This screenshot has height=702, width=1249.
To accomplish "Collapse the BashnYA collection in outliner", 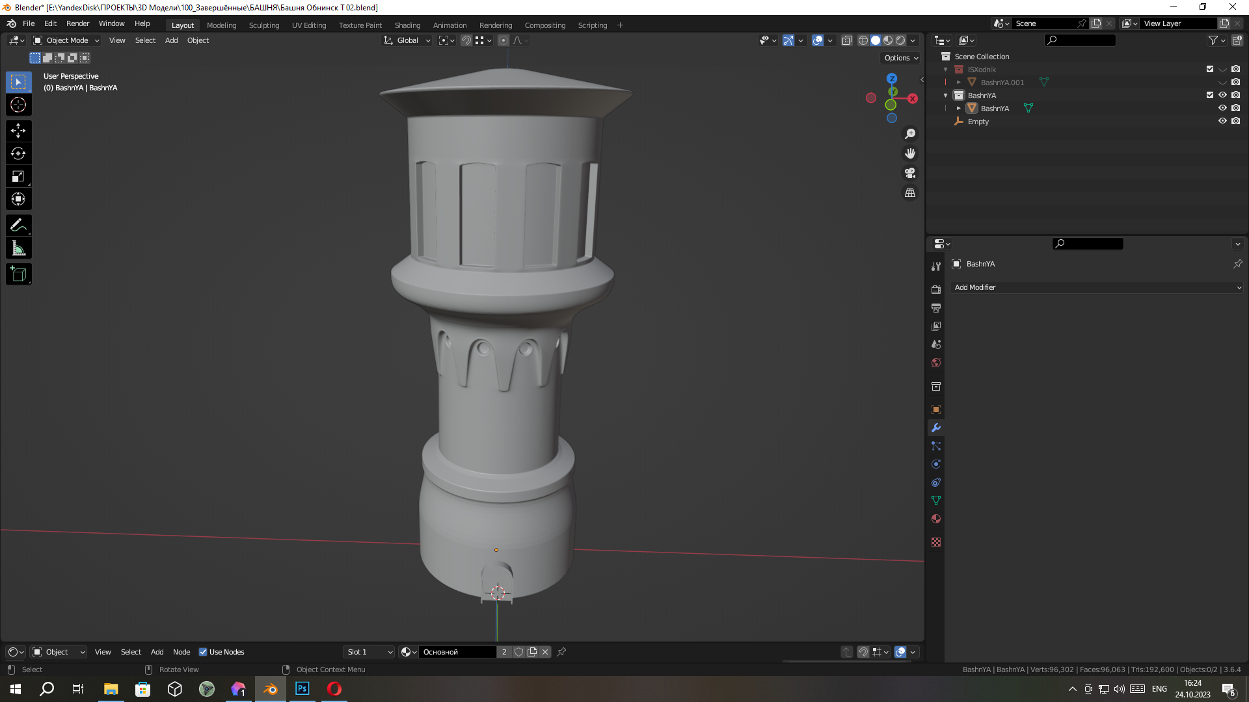I will point(946,96).
